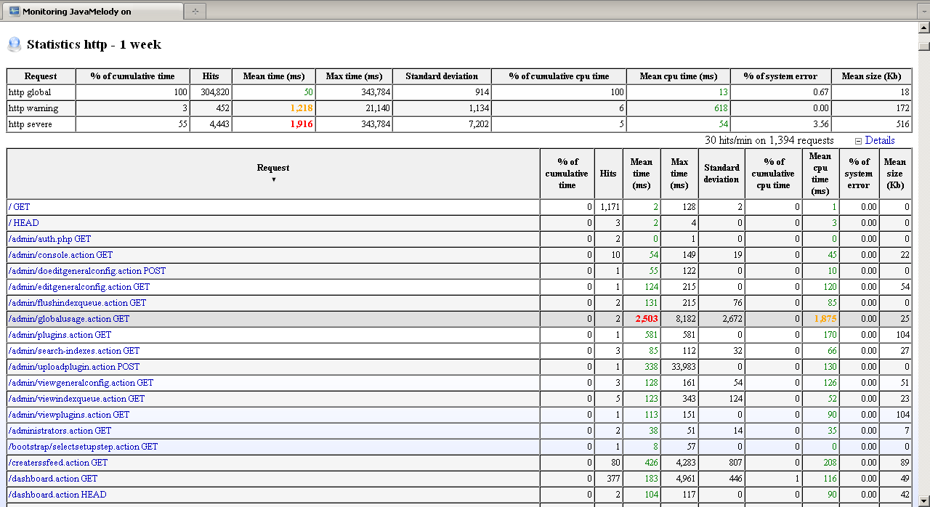Open the /admin/uploadplugin.action POST link

coord(74,367)
